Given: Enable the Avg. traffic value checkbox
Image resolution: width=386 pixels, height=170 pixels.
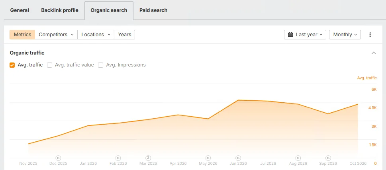Looking at the screenshot, I should 49,65.
